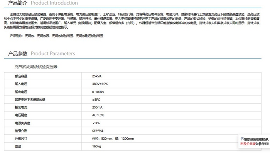
Task: Click the '产品参数' heading
Action: tap(18, 54)
